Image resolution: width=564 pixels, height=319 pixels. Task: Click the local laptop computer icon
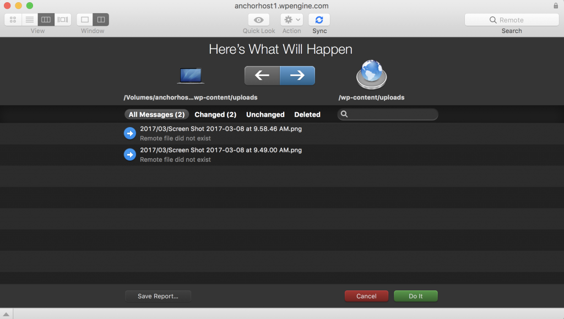(x=191, y=76)
